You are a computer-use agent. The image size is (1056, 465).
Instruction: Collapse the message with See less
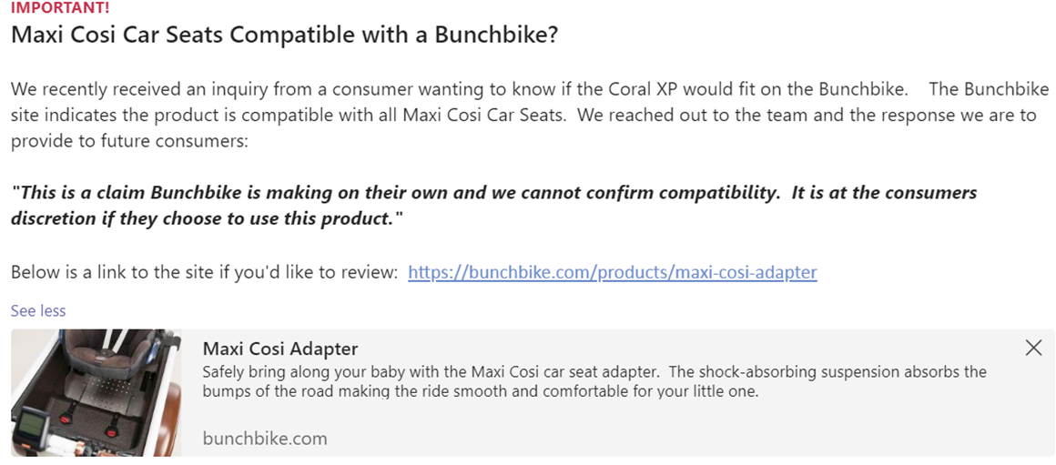point(38,311)
